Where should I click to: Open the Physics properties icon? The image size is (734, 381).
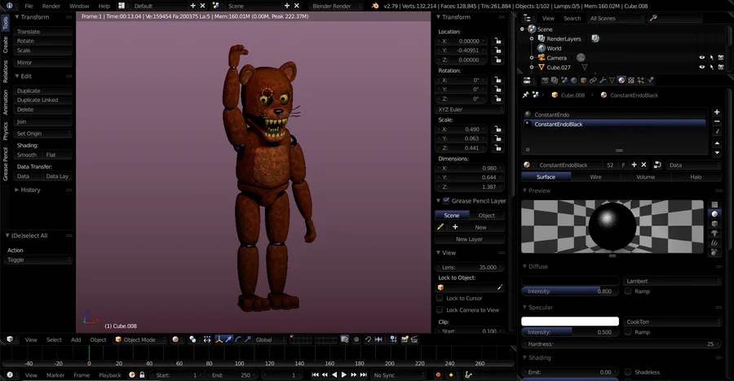pos(650,81)
